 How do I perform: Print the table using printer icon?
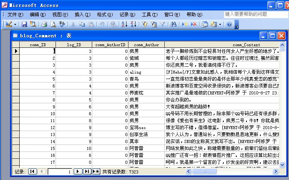[44, 24]
